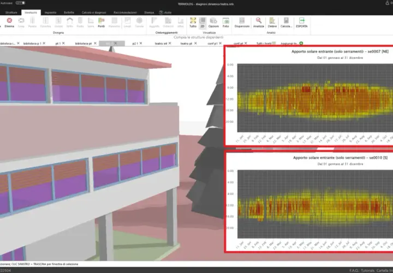
Task: Click the green plus to add a level
Action: [301, 43]
